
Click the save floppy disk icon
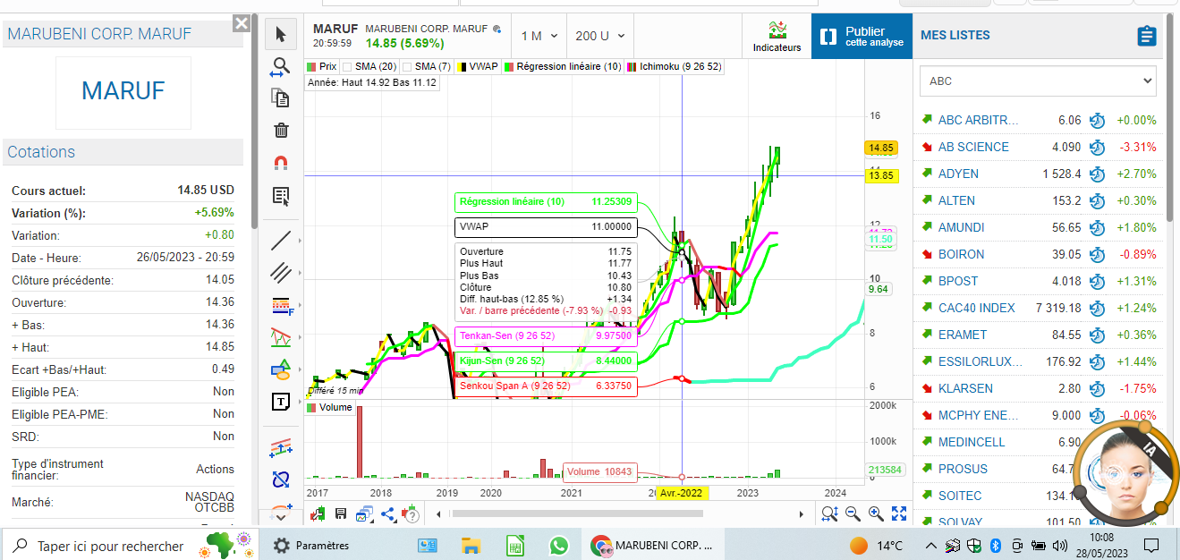coord(341,513)
